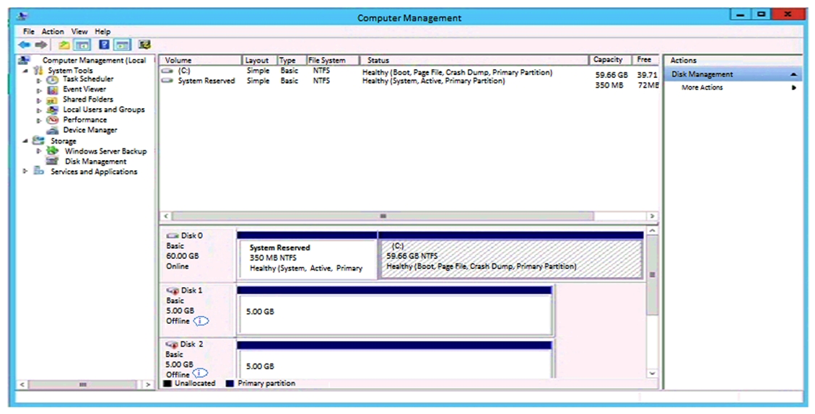Open the File menu

pyautogui.click(x=29, y=32)
